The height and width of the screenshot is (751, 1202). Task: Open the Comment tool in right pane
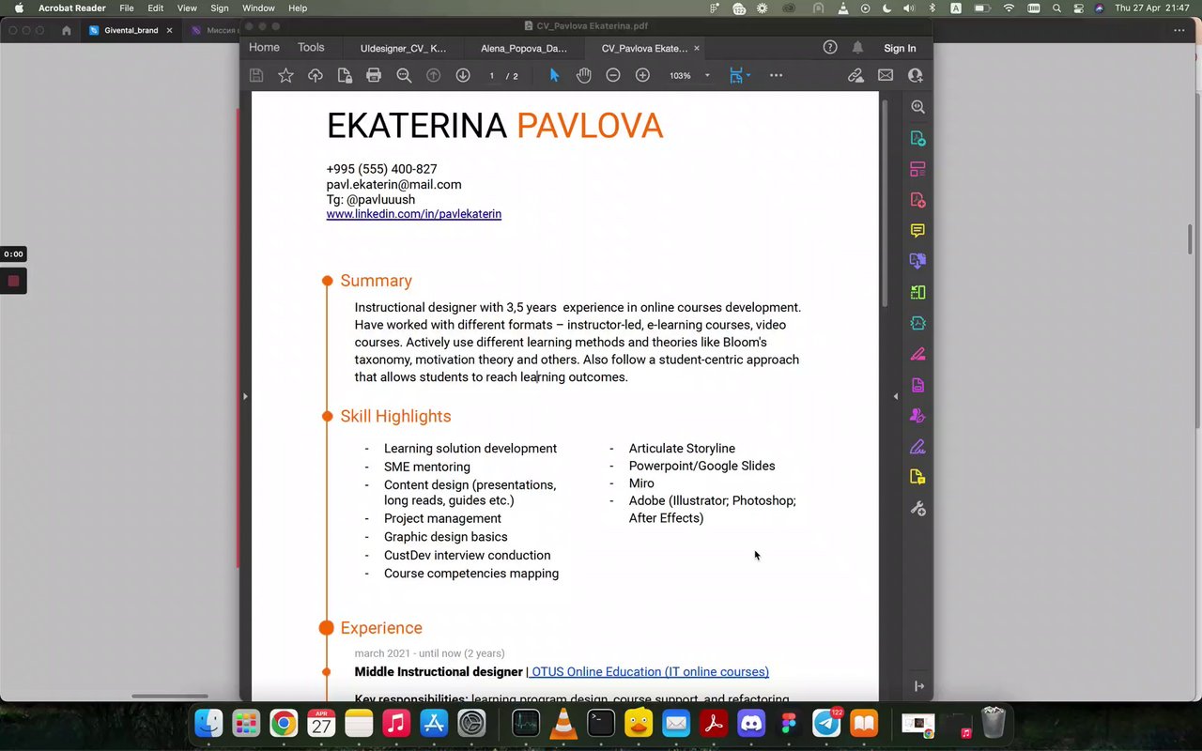click(917, 231)
